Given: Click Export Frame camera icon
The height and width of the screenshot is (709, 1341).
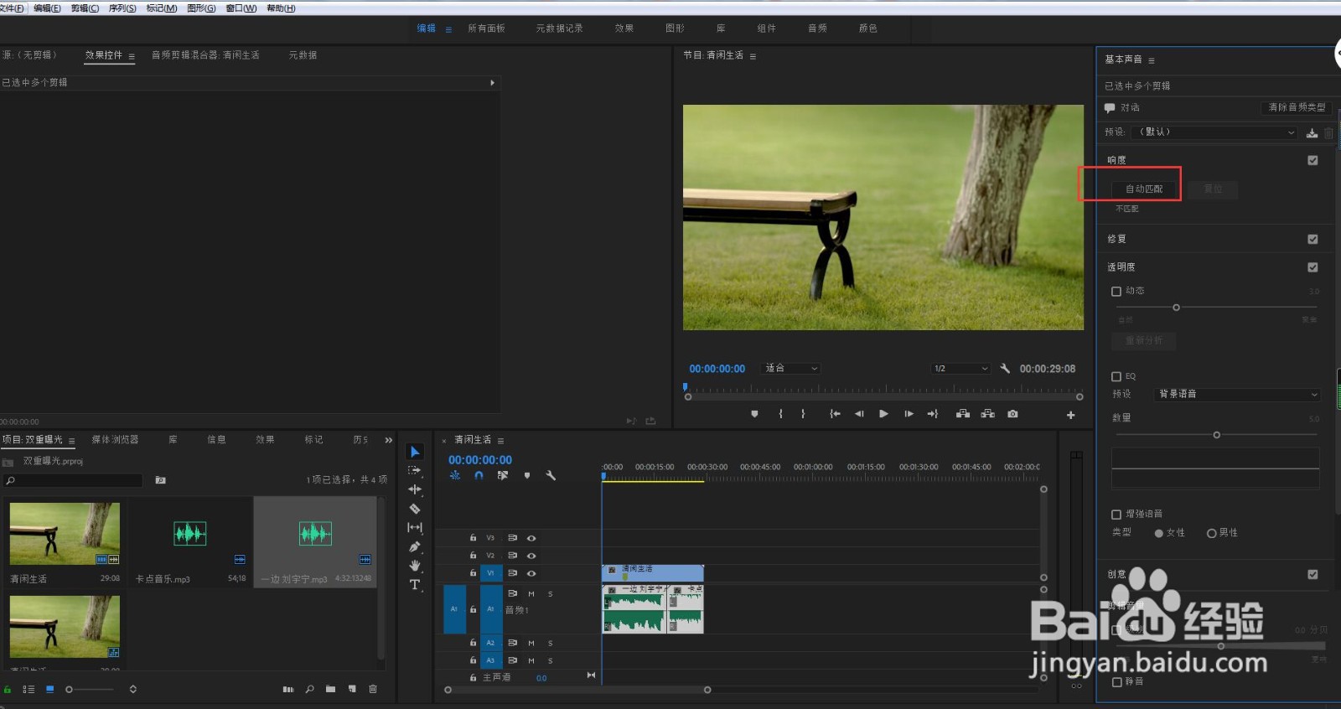Looking at the screenshot, I should coord(1012,414).
